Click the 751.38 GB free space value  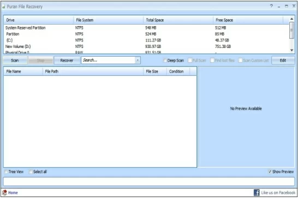[x=223, y=46]
